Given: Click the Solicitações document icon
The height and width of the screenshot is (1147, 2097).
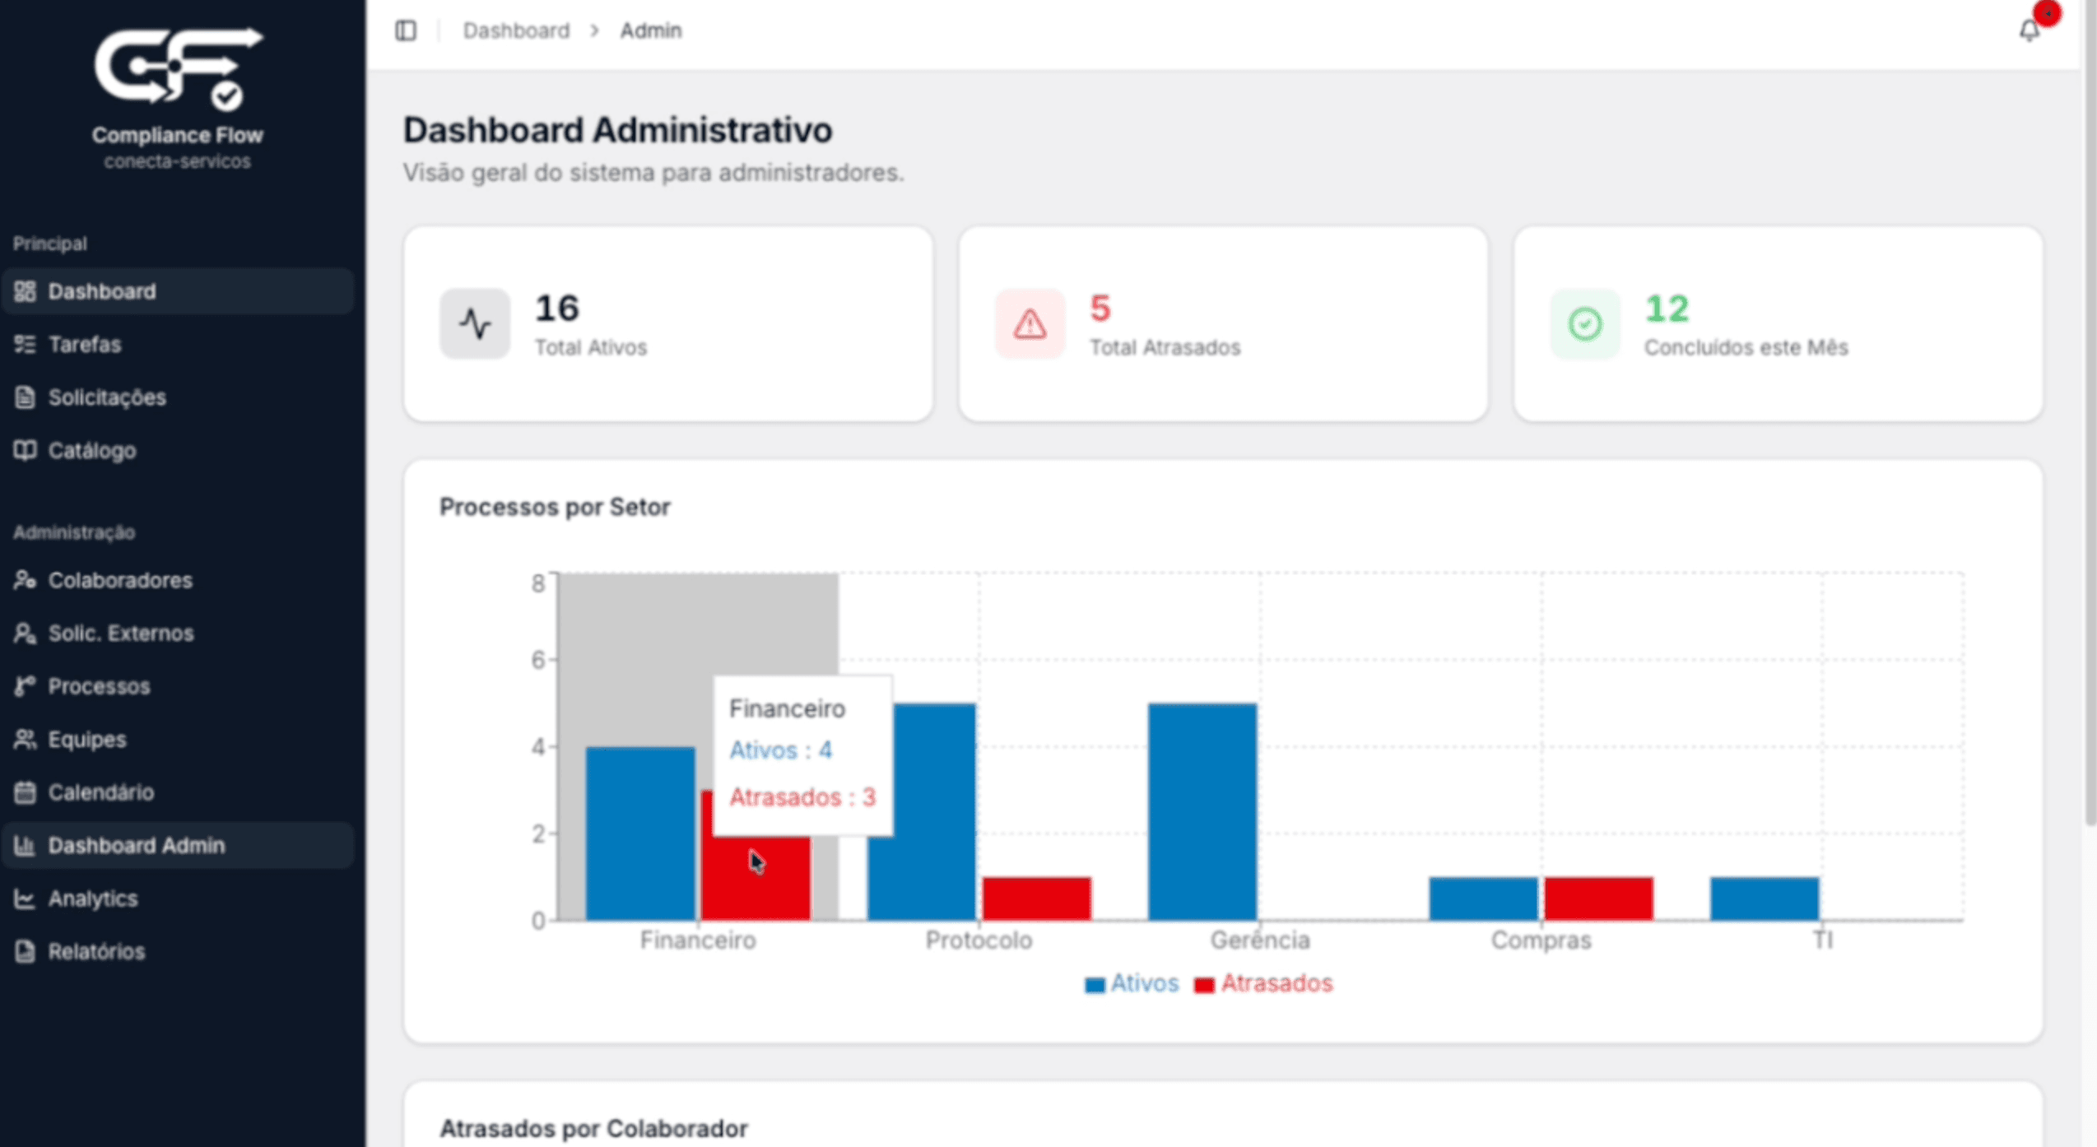Looking at the screenshot, I should click(25, 397).
